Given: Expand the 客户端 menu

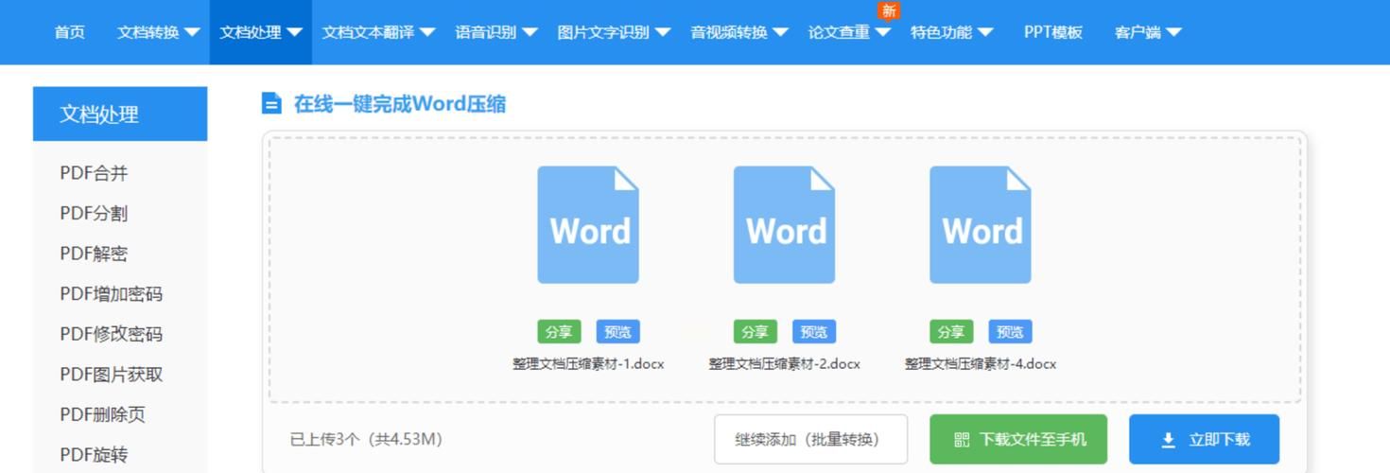Looking at the screenshot, I should coord(1148,32).
